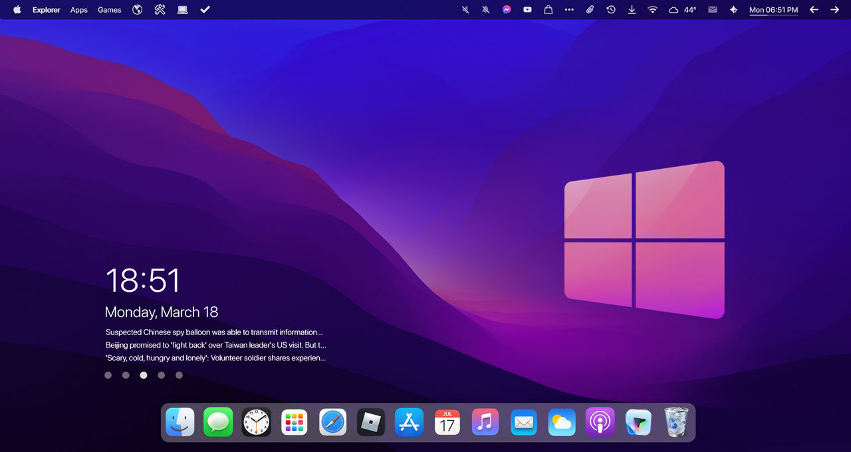Open the 44° weather indicator

(683, 10)
